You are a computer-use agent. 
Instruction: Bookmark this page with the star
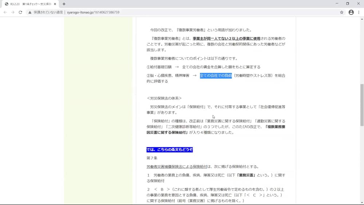(x=341, y=12)
